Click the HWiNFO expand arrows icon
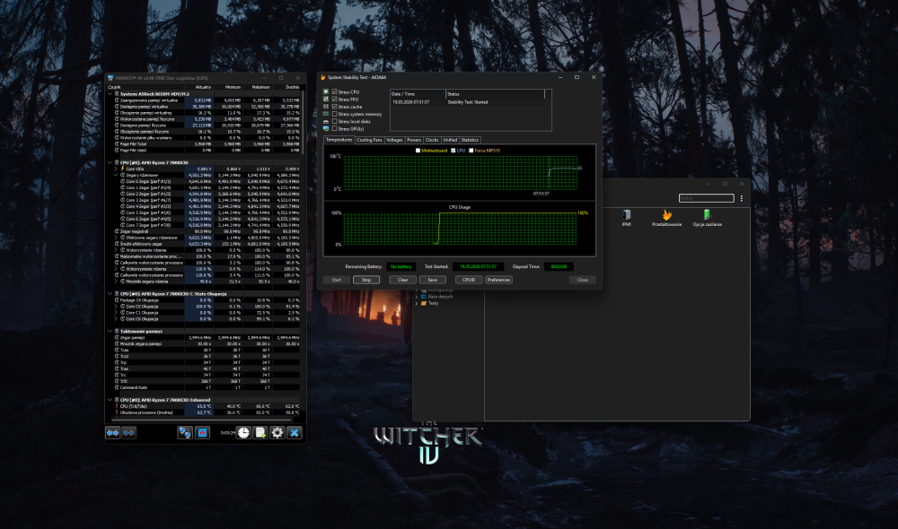The height and width of the screenshot is (529, 898). click(113, 433)
